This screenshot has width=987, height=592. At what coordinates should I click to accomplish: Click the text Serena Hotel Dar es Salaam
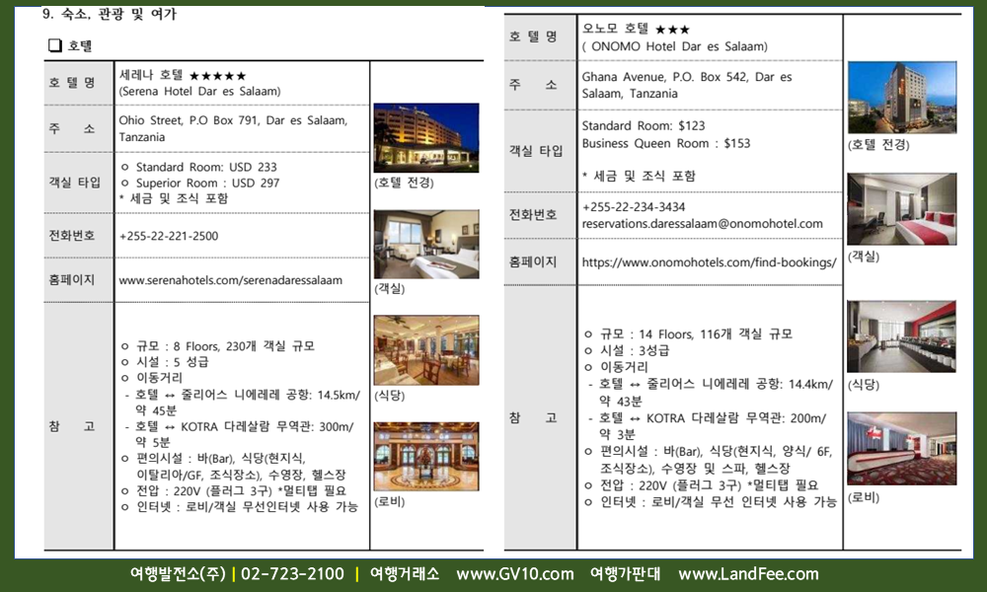199,91
